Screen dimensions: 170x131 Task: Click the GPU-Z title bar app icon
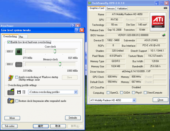(x=90, y=3)
